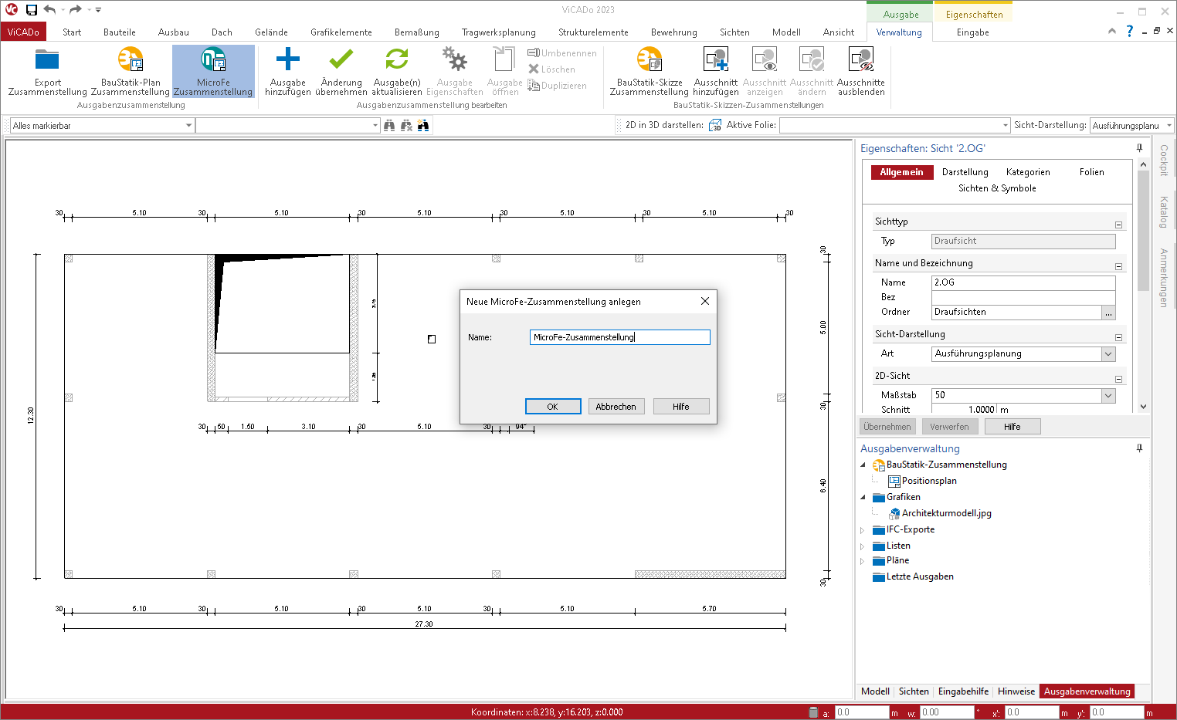Click the Ausschnitt hinzufügen icon
This screenshot has height=720, width=1177.
coord(715,59)
